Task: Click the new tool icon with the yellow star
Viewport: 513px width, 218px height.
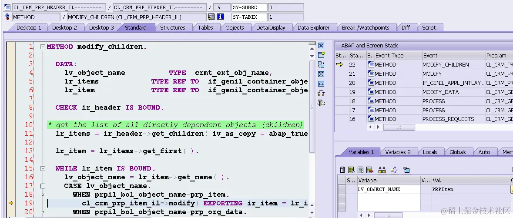Action: [321, 55]
